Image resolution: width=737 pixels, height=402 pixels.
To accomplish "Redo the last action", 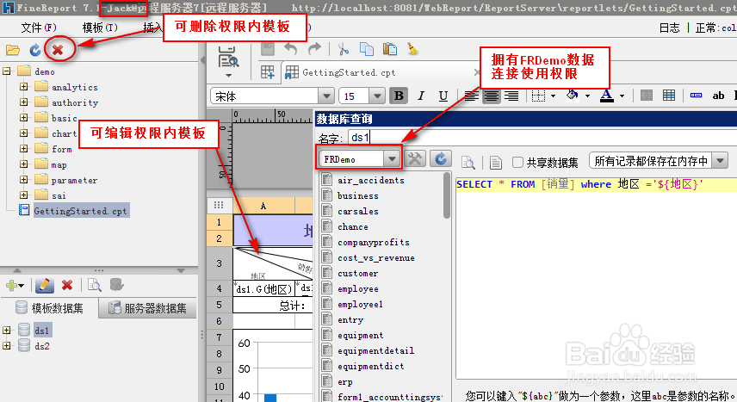I will click(314, 49).
